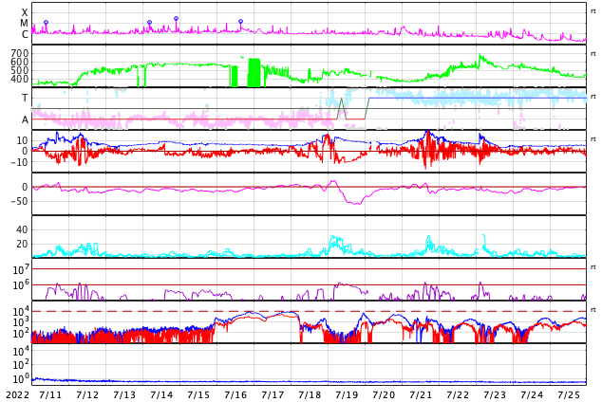Screen dimensions: 602x402
Task: Click 'rt' tag beside T/A sector panel
Action: pyautogui.click(x=593, y=97)
